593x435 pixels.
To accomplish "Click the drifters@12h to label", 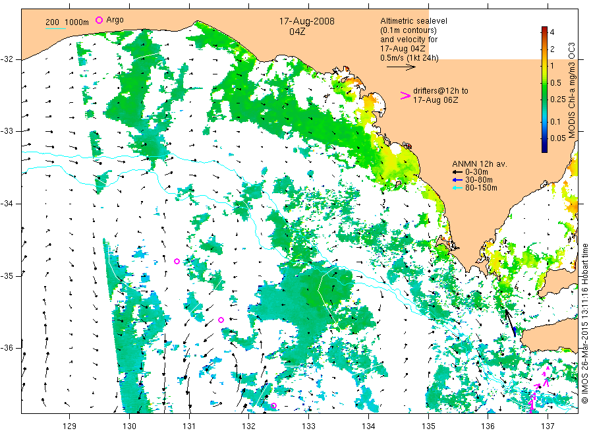I will [x=441, y=91].
